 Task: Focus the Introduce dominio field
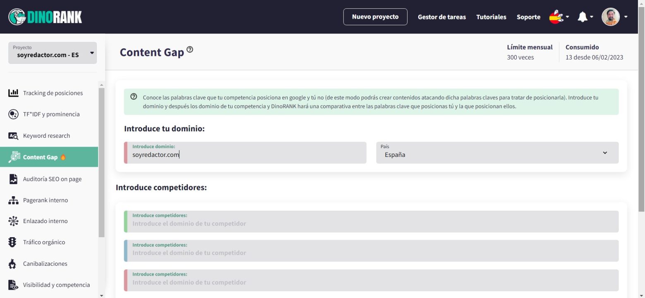[x=245, y=153]
